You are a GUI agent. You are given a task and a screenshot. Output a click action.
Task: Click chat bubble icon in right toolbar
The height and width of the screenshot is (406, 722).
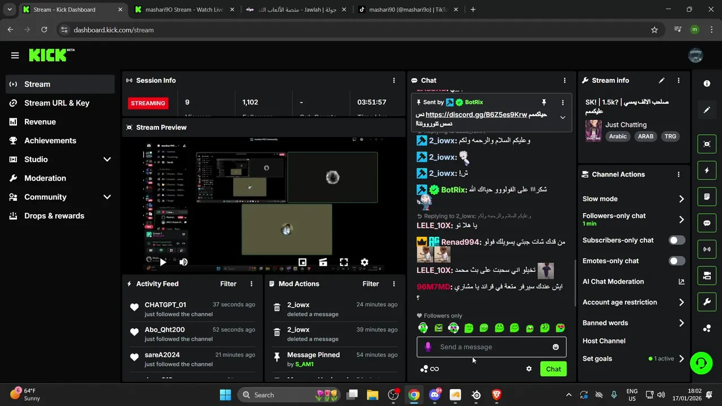click(x=707, y=223)
